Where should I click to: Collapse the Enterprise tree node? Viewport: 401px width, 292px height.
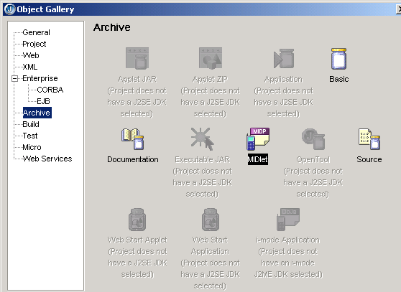tap(15, 78)
